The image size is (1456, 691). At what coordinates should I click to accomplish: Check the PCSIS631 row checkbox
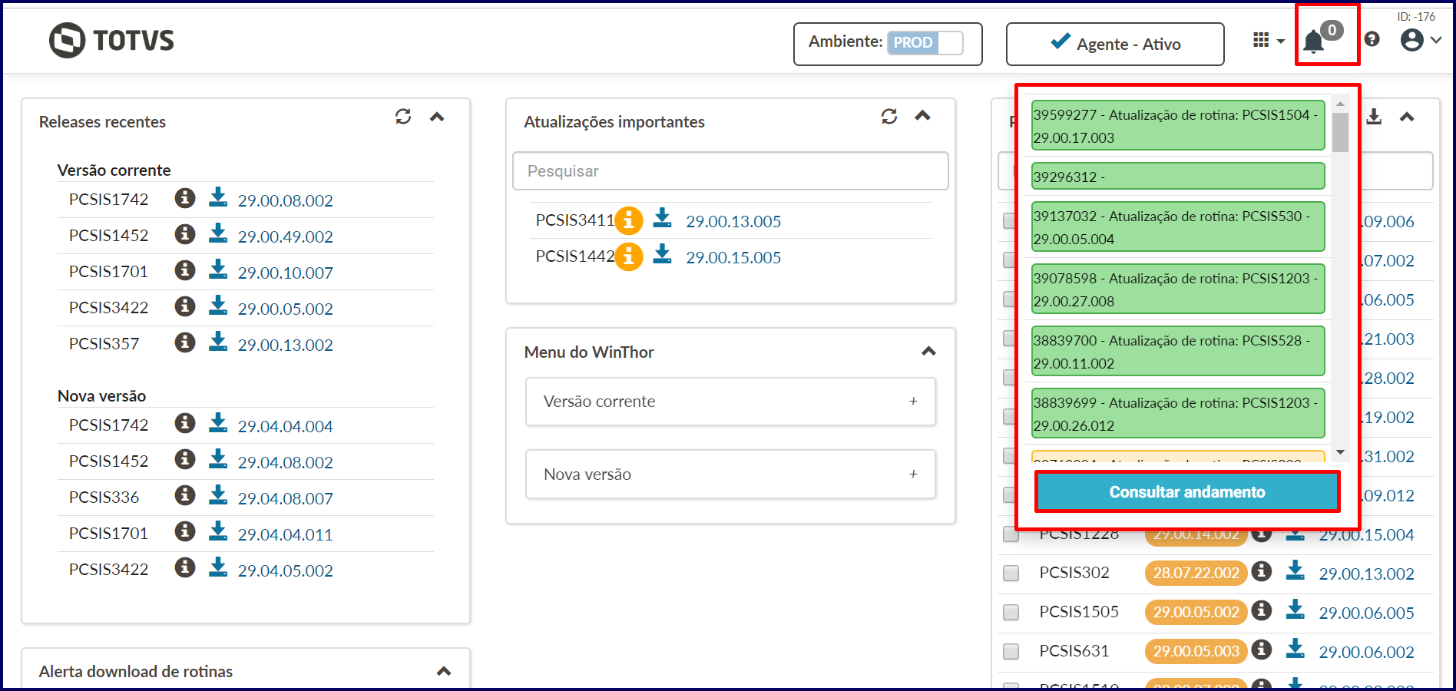pyautogui.click(x=1011, y=651)
